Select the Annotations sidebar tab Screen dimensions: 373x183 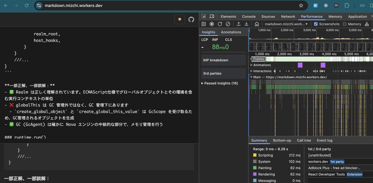coord(231,32)
